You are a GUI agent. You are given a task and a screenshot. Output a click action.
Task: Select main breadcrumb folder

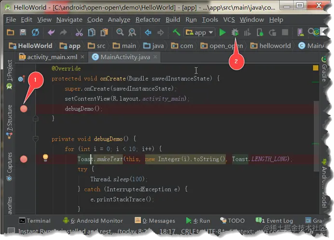[x=124, y=46]
